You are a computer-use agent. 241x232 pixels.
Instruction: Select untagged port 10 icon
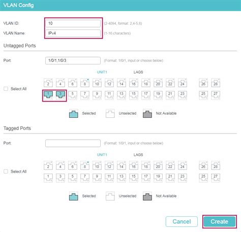click(x=97, y=83)
